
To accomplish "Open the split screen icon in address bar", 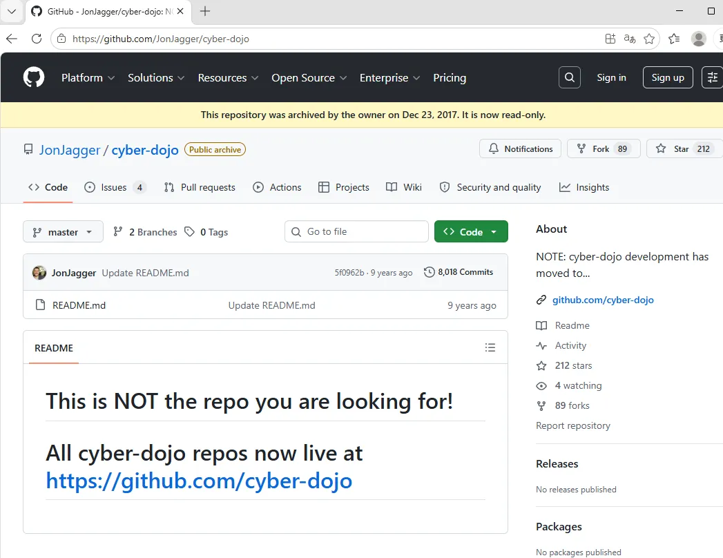I will (x=610, y=39).
